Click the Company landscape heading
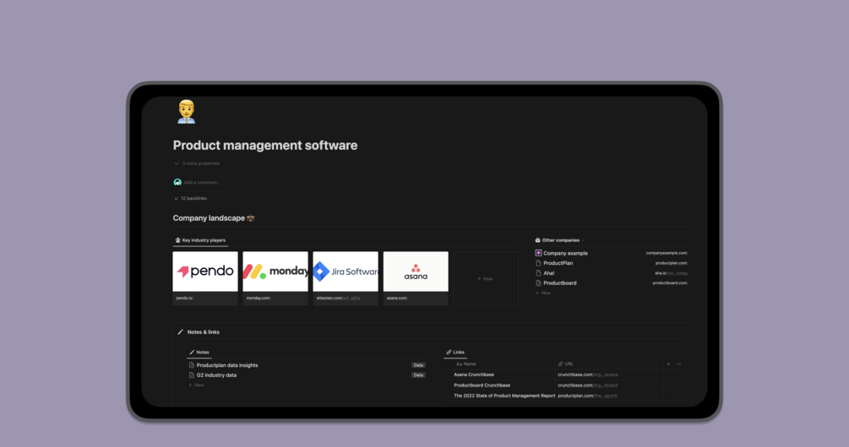The width and height of the screenshot is (849, 447). pyautogui.click(x=214, y=218)
